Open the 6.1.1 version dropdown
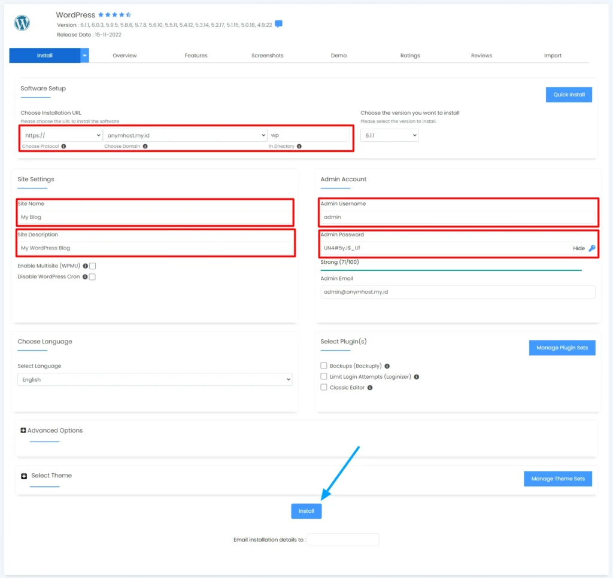 pos(389,135)
